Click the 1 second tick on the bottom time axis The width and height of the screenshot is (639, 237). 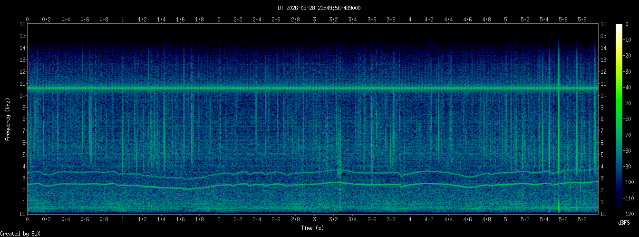coord(123,220)
